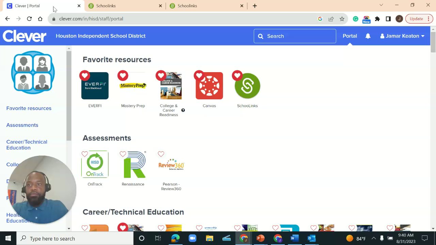Viewport: 436px width, 245px height.
Task: Open the Windows notification center
Action: [x=425, y=238]
